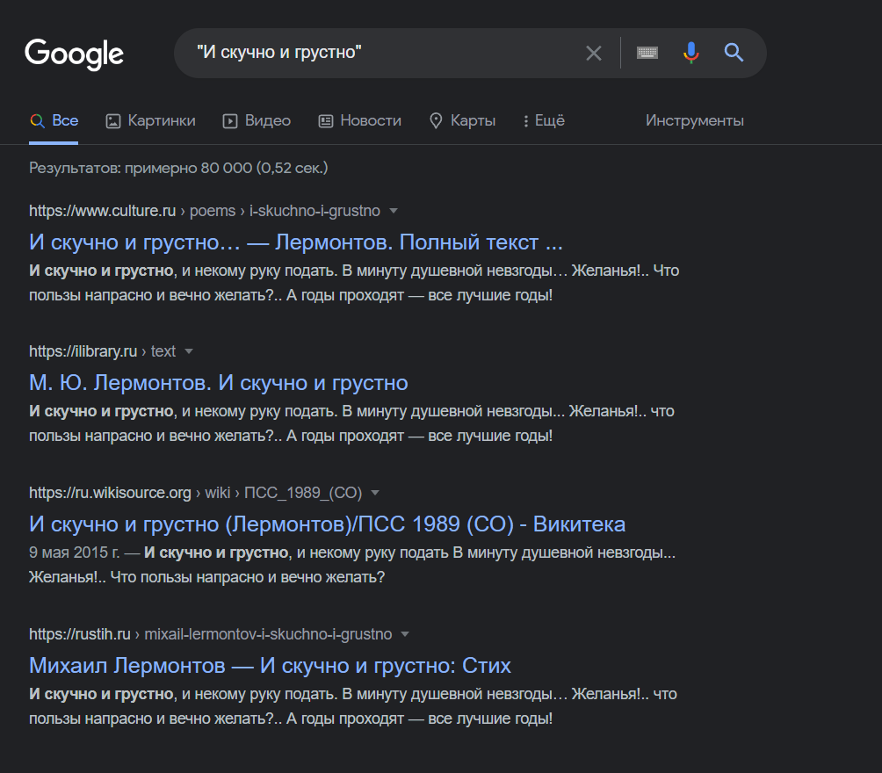The height and width of the screenshot is (773, 882).
Task: Expand options arrow for rustih.ru result
Action: [x=405, y=634]
